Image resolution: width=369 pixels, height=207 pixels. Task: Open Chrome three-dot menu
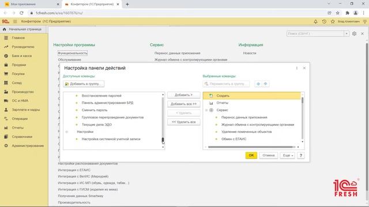pyautogui.click(x=364, y=13)
